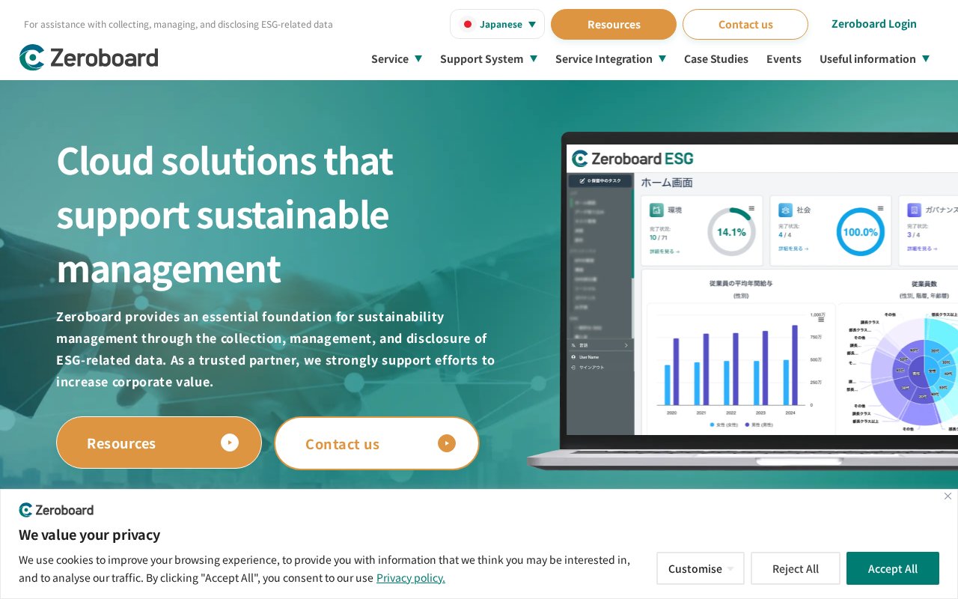
Task: Expand the Support System menu
Action: tap(489, 58)
